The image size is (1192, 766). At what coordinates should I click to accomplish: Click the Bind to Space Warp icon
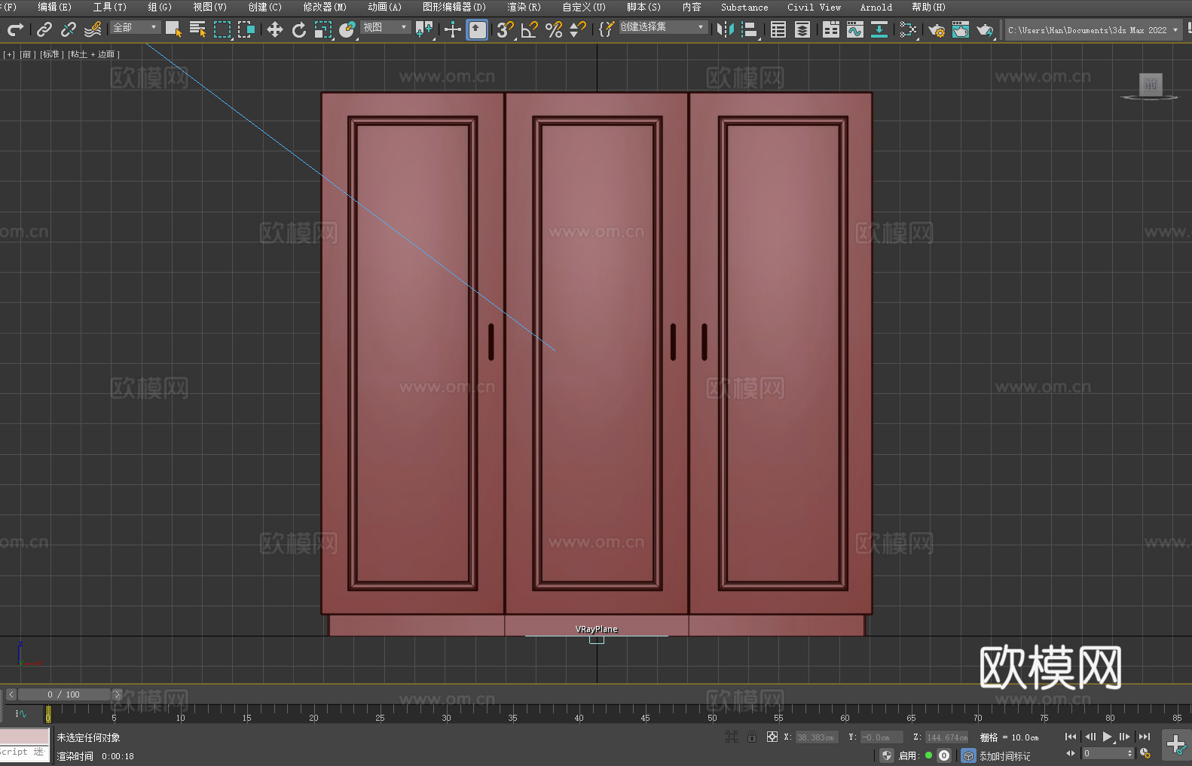pyautogui.click(x=93, y=29)
